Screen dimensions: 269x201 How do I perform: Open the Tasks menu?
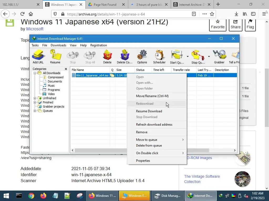(35, 45)
